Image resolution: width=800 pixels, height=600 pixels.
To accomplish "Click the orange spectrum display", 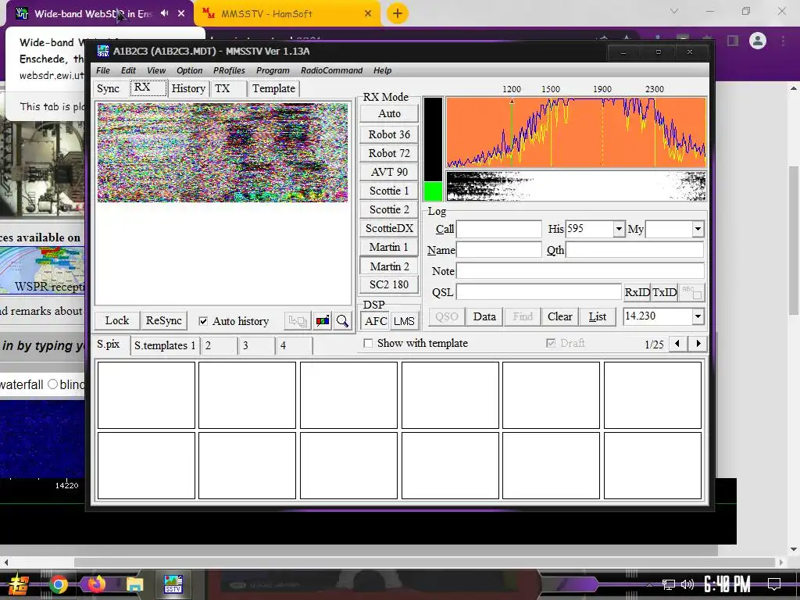I will [x=577, y=132].
